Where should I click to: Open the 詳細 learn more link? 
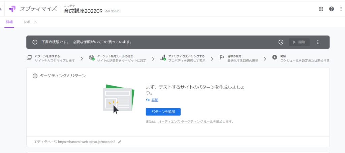(x=155, y=100)
